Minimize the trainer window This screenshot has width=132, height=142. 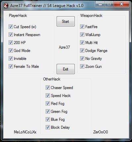click(100, 4)
